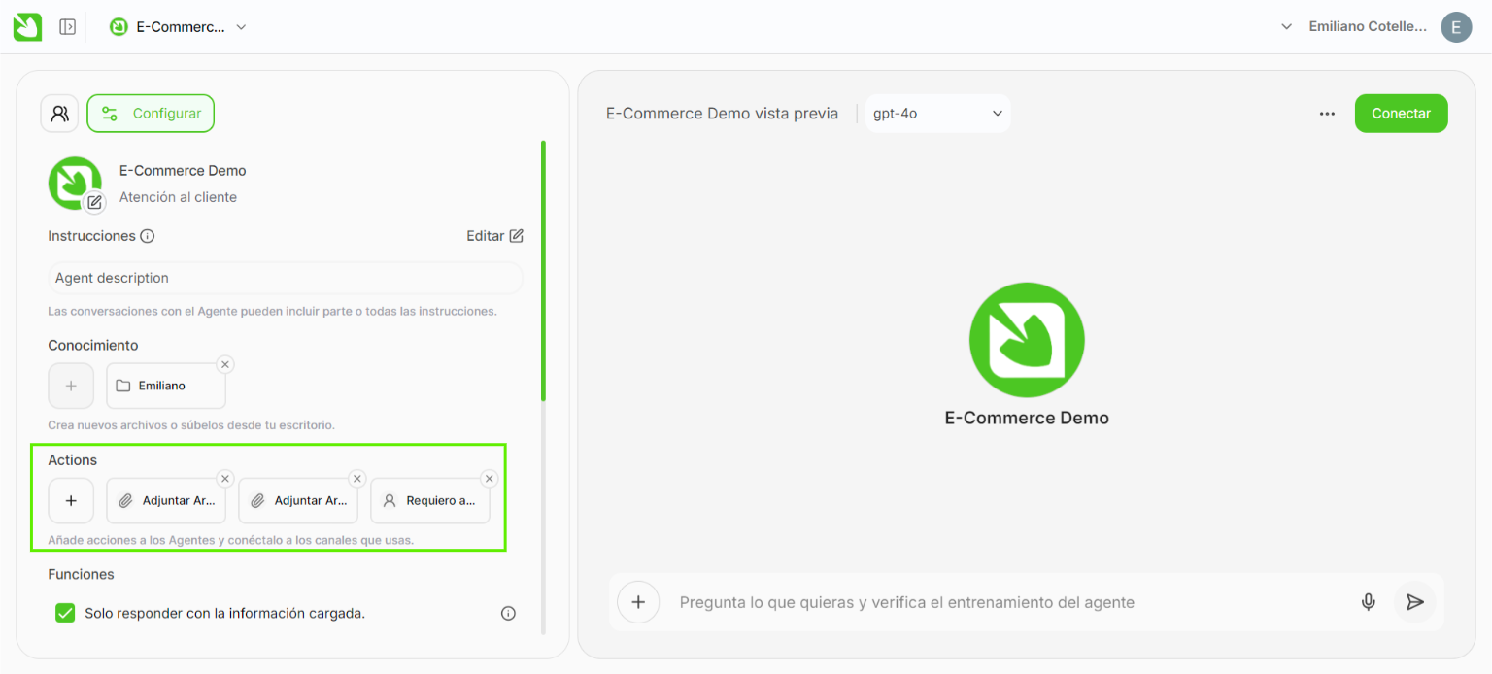Click the green vertical scrollbar in the panel
1492x674 pixels.
(543, 270)
